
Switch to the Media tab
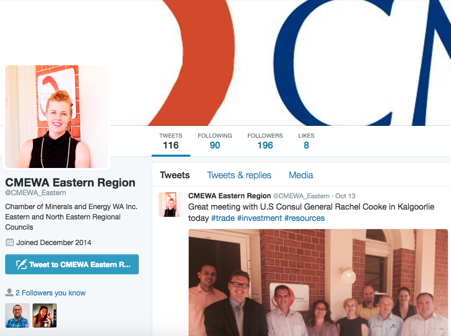click(x=301, y=175)
